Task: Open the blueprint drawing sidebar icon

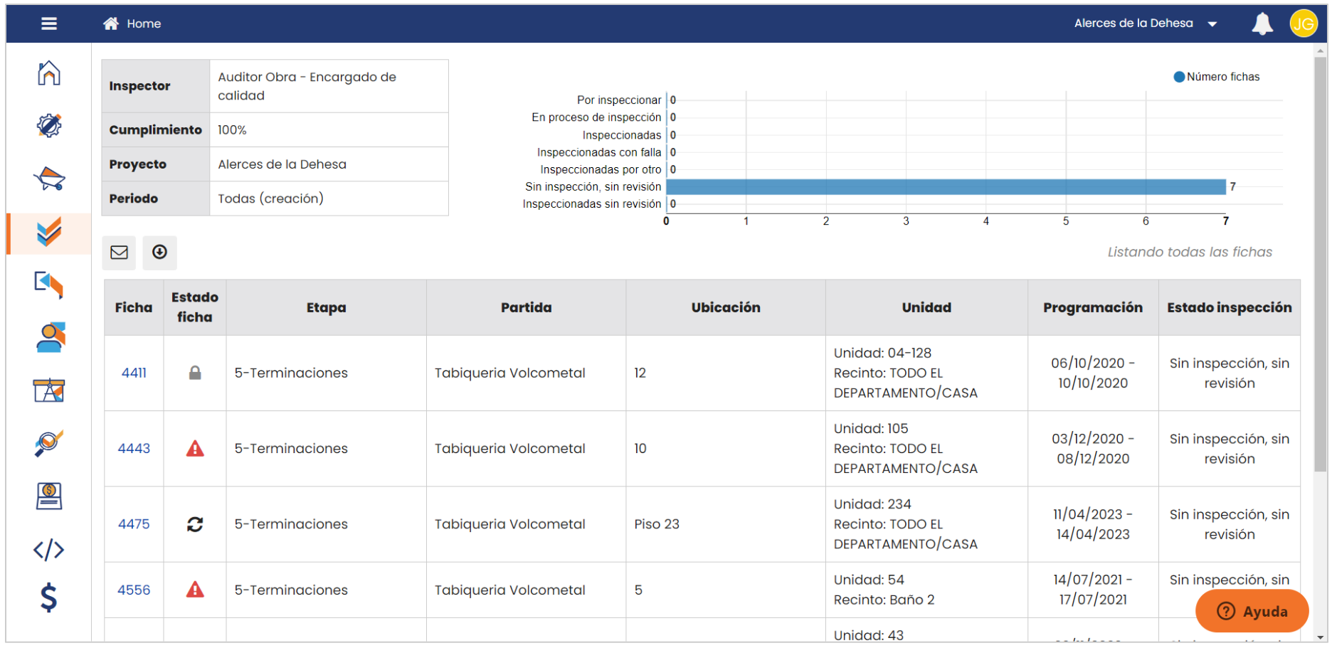Action: (x=49, y=391)
